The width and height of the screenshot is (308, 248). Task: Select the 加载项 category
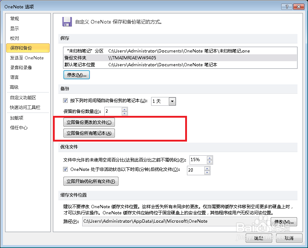(17, 118)
